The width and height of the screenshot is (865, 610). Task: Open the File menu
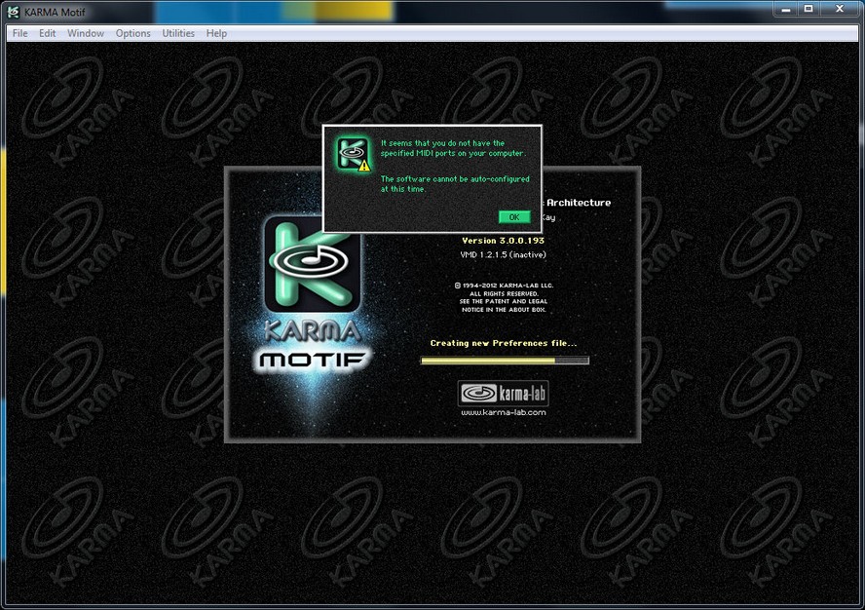[x=19, y=33]
